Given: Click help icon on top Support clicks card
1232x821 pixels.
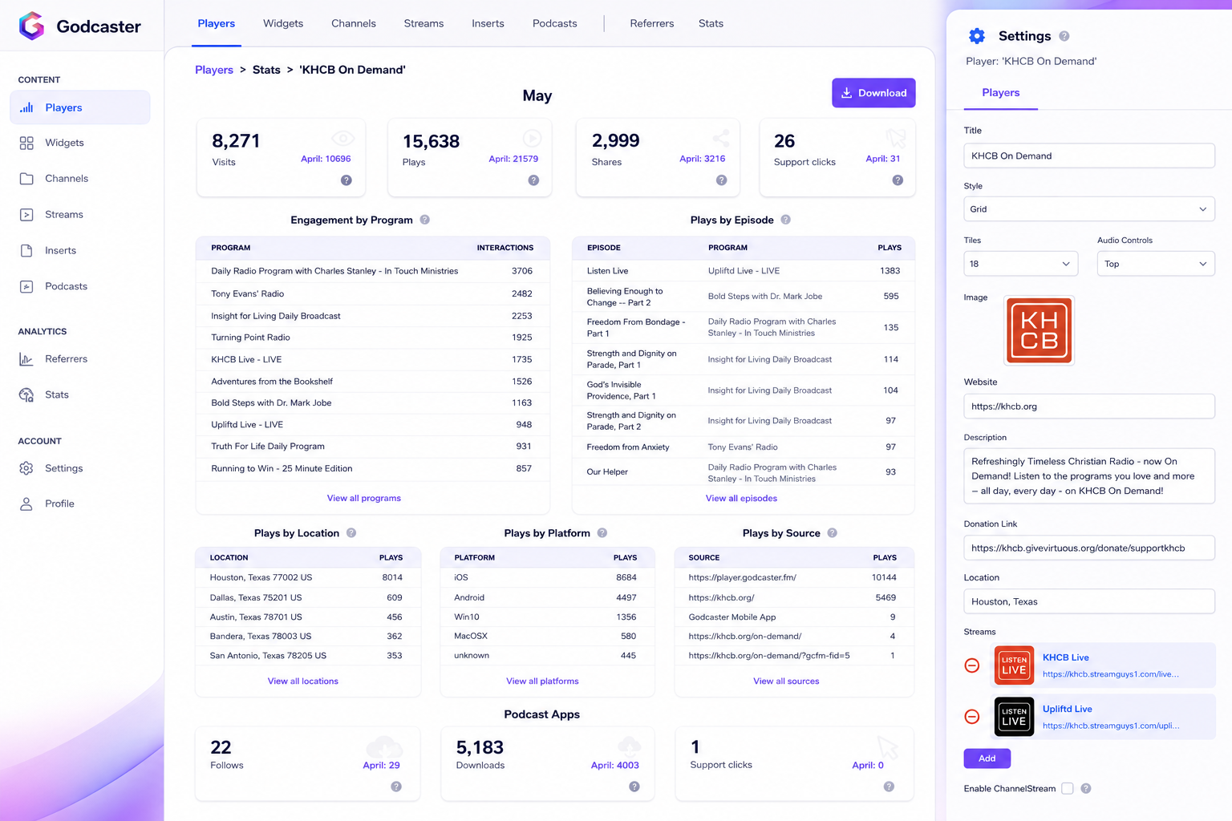Looking at the screenshot, I should point(898,180).
